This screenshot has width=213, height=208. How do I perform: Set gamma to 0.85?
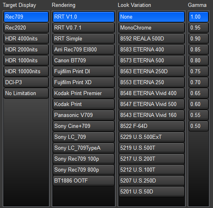pyautogui.click(x=198, y=49)
